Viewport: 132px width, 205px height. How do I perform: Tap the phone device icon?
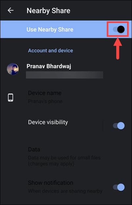11,97
